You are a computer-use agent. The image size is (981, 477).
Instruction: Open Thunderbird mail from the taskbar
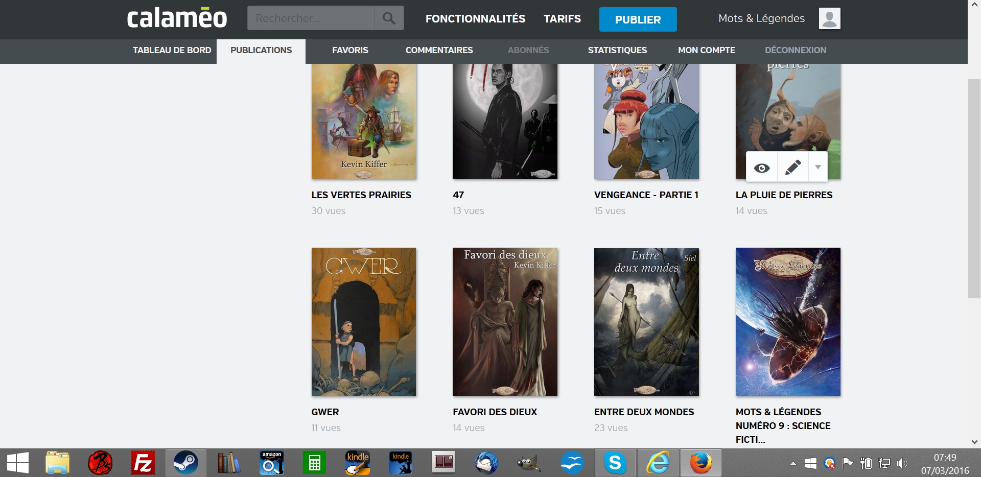point(486,463)
